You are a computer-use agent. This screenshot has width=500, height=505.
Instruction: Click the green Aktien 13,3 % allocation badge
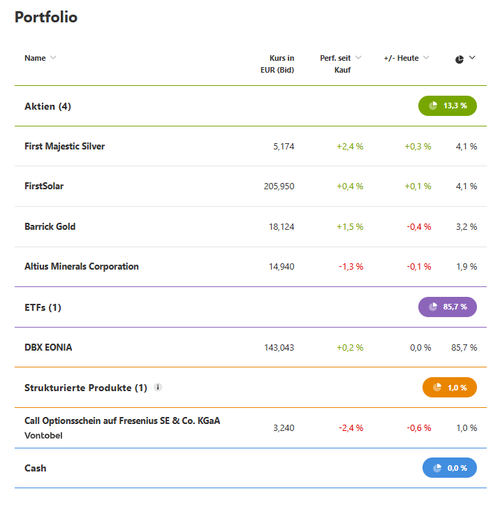pos(447,105)
